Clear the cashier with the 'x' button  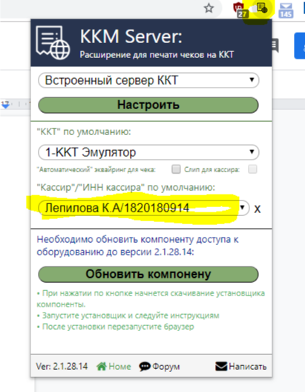[x=258, y=209]
